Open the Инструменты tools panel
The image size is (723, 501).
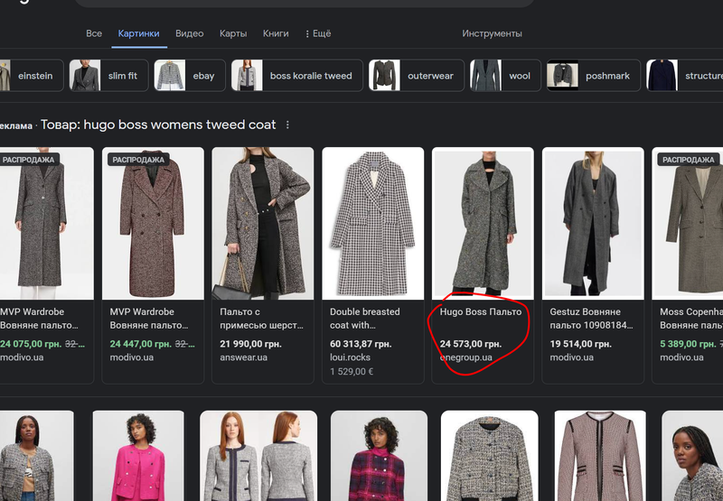[x=492, y=33]
